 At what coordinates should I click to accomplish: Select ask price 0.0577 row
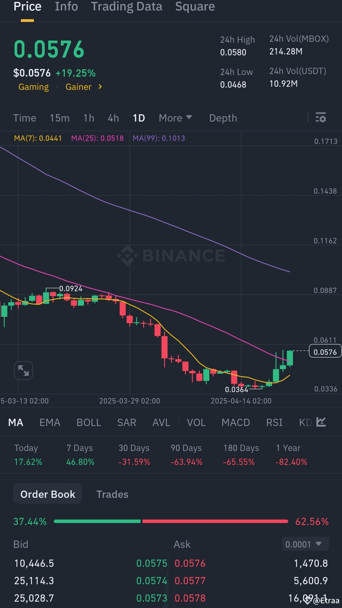coord(190,581)
